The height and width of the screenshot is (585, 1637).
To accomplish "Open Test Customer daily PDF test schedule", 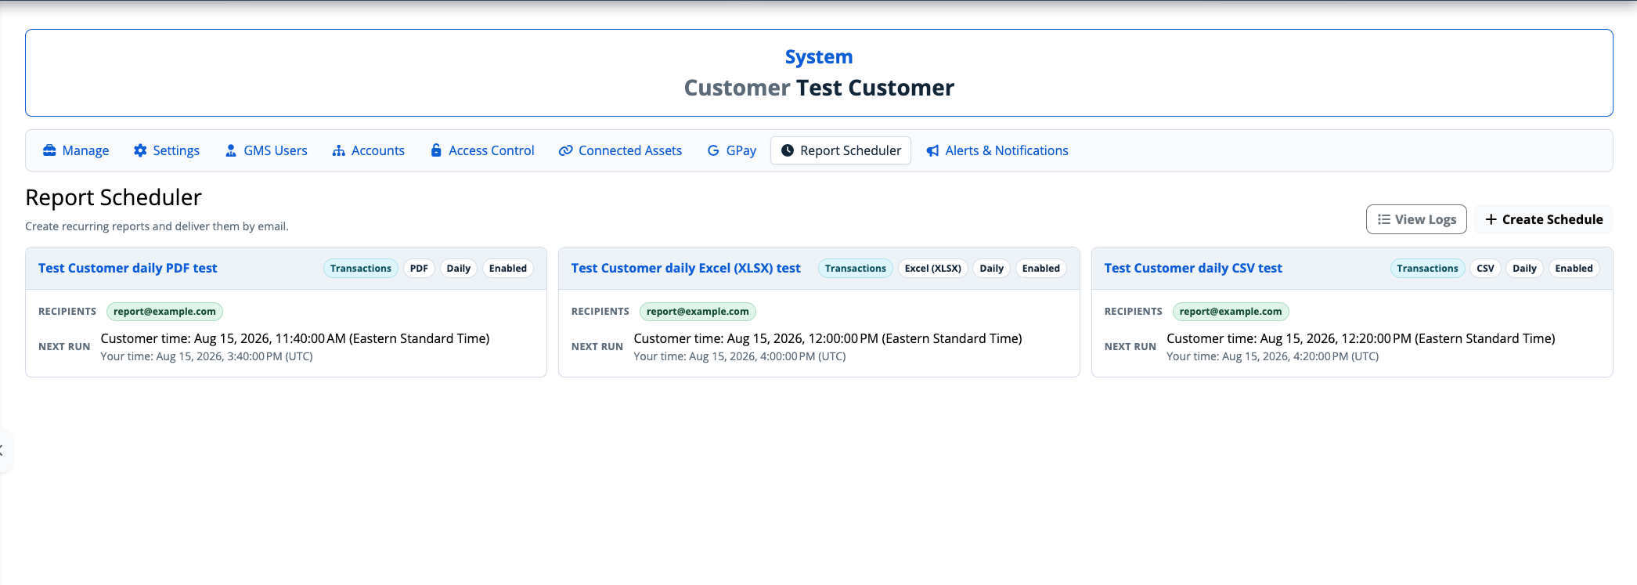I will tap(128, 268).
